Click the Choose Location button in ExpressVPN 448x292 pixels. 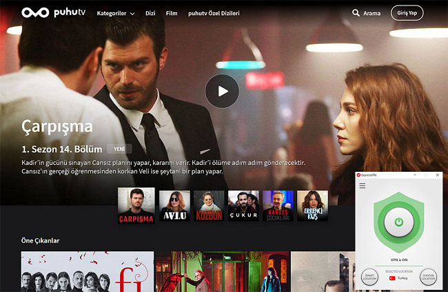coord(428,277)
